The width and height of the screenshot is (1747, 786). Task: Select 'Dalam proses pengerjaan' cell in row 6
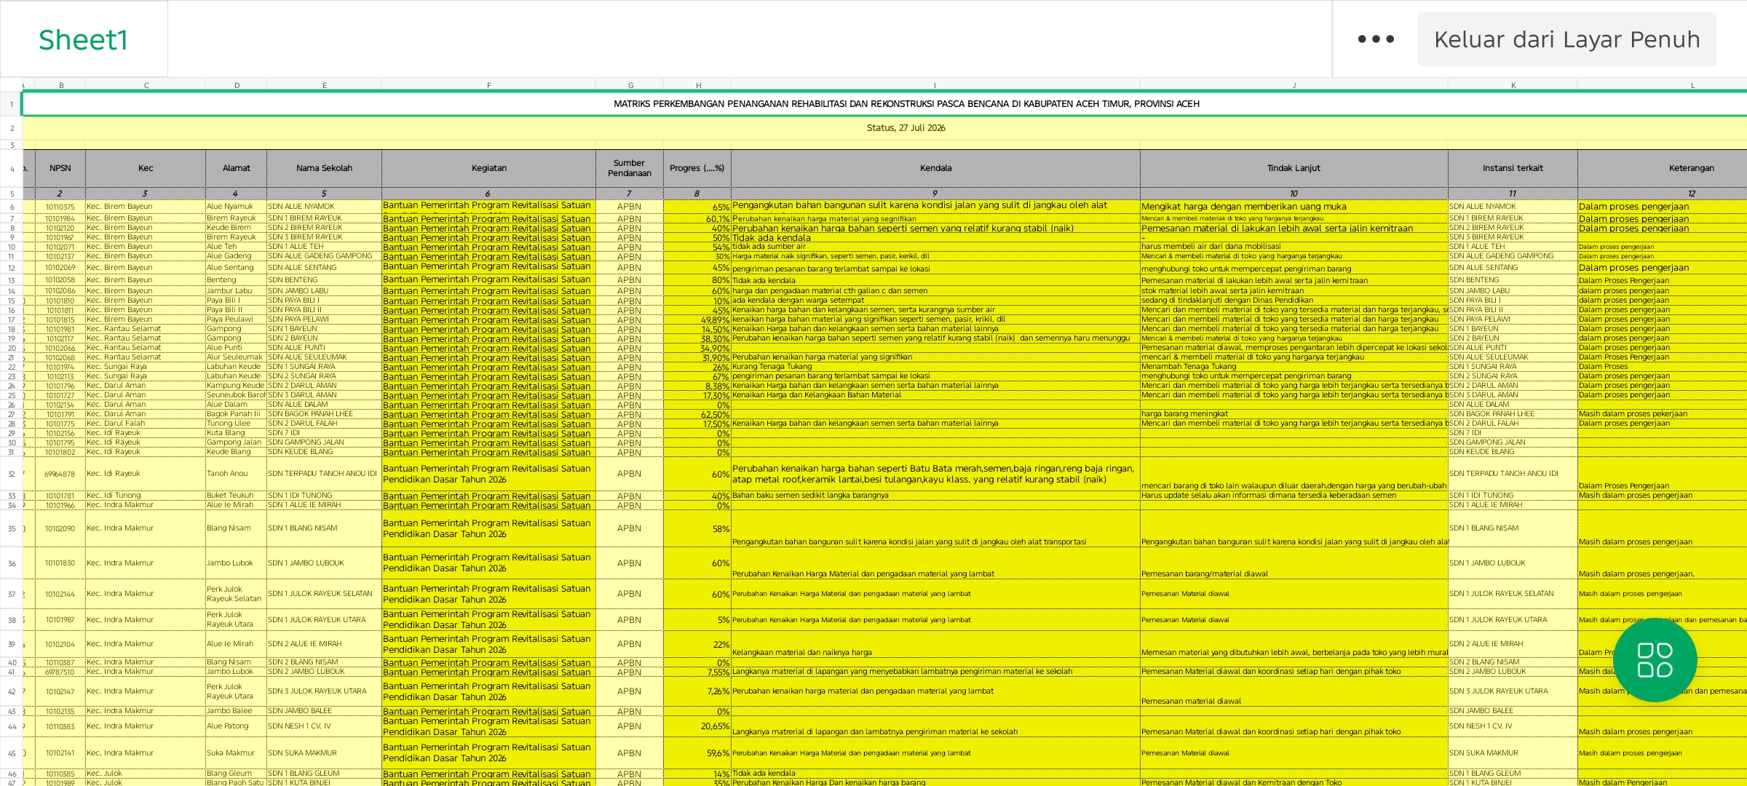coord(1663,207)
